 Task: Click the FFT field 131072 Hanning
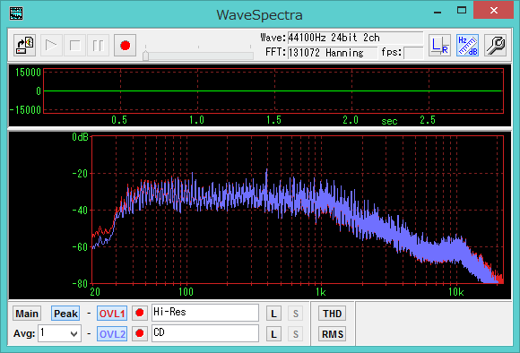332,53
